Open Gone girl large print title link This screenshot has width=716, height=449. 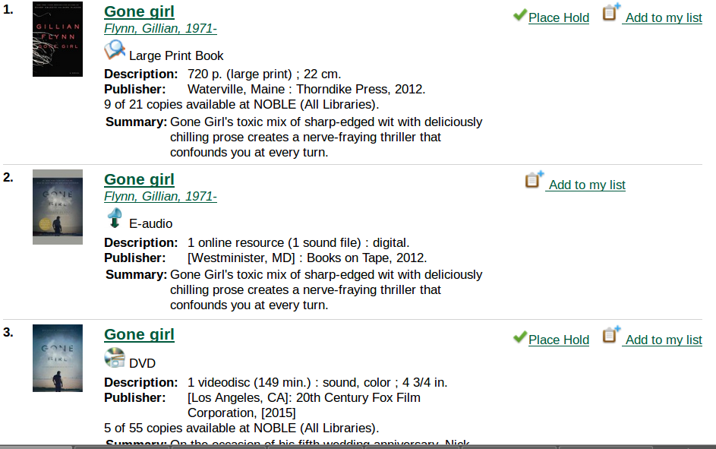[139, 11]
